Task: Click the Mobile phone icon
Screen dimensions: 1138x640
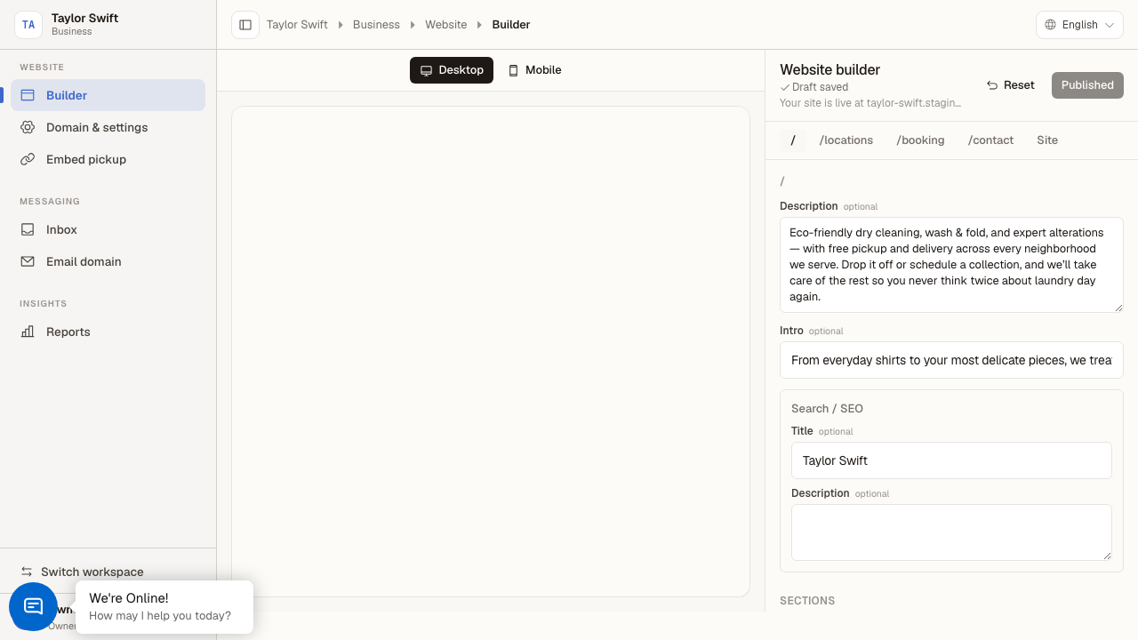Action: (x=513, y=70)
